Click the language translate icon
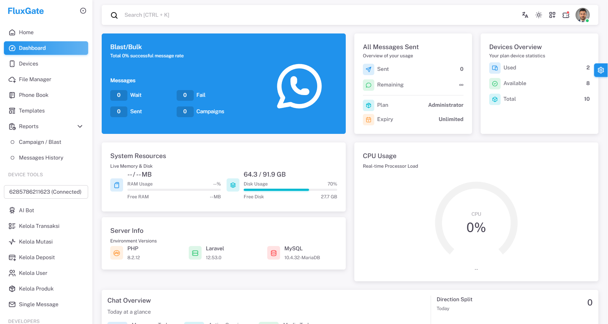608x324 pixels. [x=525, y=15]
